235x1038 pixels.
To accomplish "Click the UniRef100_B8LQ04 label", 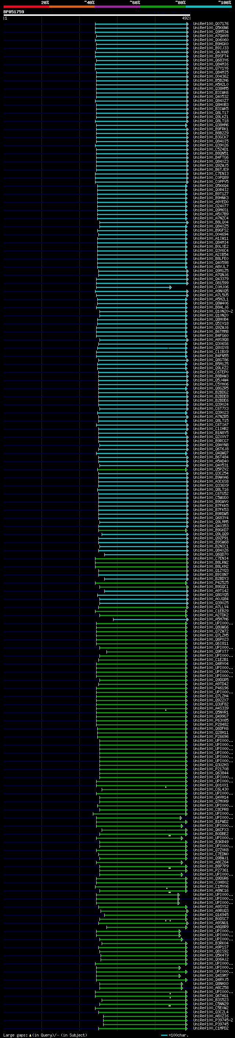I will pos(211,222).
